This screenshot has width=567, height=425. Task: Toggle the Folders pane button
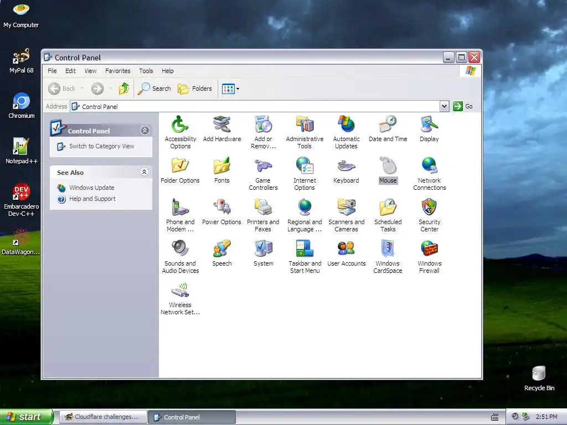(x=195, y=89)
